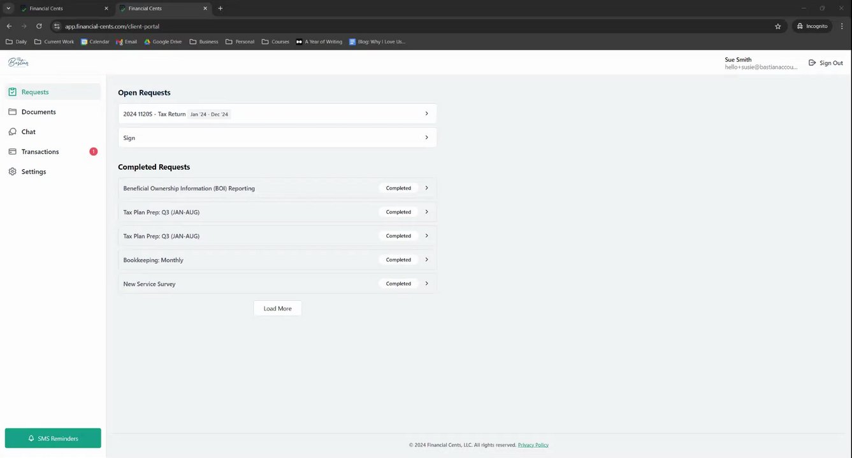The width and height of the screenshot is (852, 458).
Task: Open the Beneficial Ownership Information (BOI) Reporting request
Action: 277,188
